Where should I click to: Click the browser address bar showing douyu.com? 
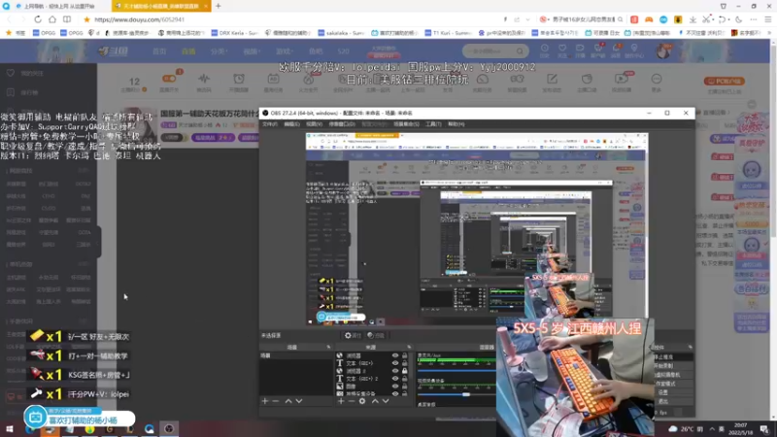pyautogui.click(x=292, y=19)
